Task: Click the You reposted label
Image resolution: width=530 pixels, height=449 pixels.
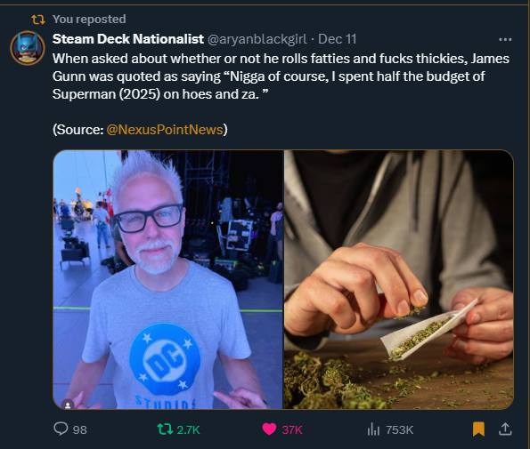Action: tap(89, 20)
